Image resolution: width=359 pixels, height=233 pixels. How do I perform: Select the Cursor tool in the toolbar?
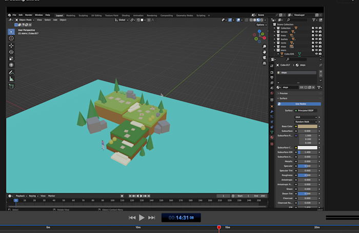(x=11, y=38)
